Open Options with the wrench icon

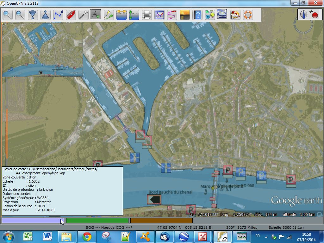coord(83,15)
